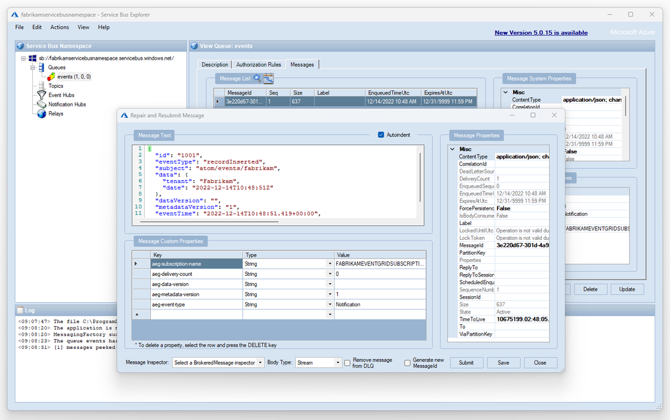Click the Submit button
Image resolution: width=670 pixels, height=420 pixels.
click(466, 362)
